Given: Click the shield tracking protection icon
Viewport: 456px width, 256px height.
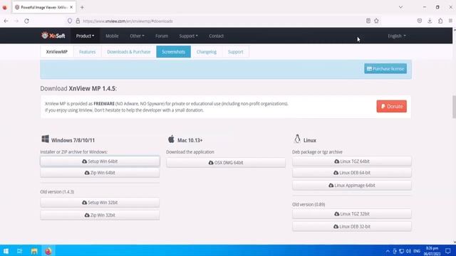Looking at the screenshot, I should (70, 21).
